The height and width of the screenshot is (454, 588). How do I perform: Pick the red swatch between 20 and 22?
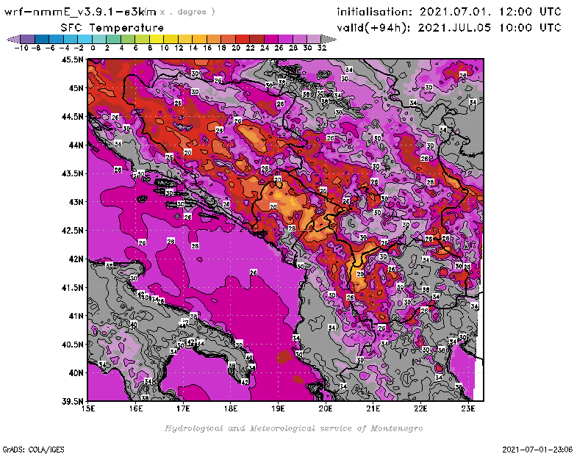[243, 40]
